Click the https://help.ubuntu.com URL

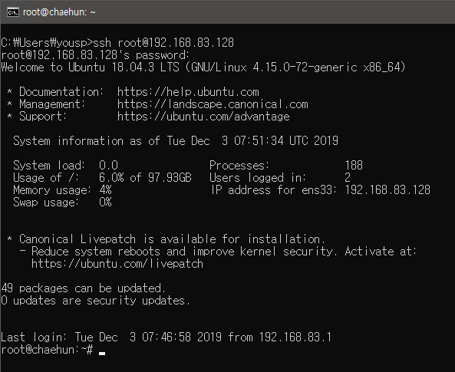point(188,92)
